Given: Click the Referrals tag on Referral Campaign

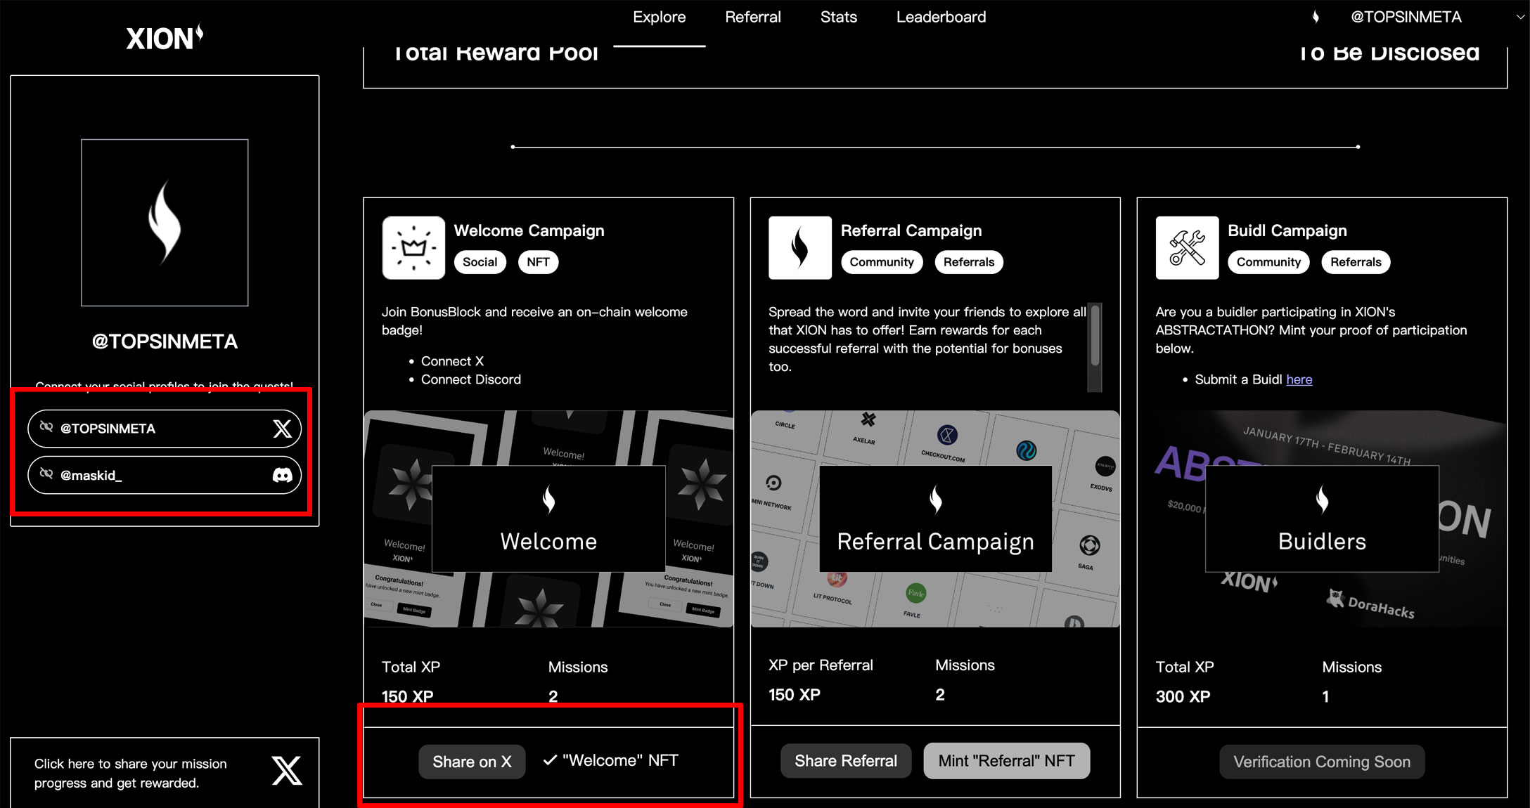Looking at the screenshot, I should coord(969,262).
